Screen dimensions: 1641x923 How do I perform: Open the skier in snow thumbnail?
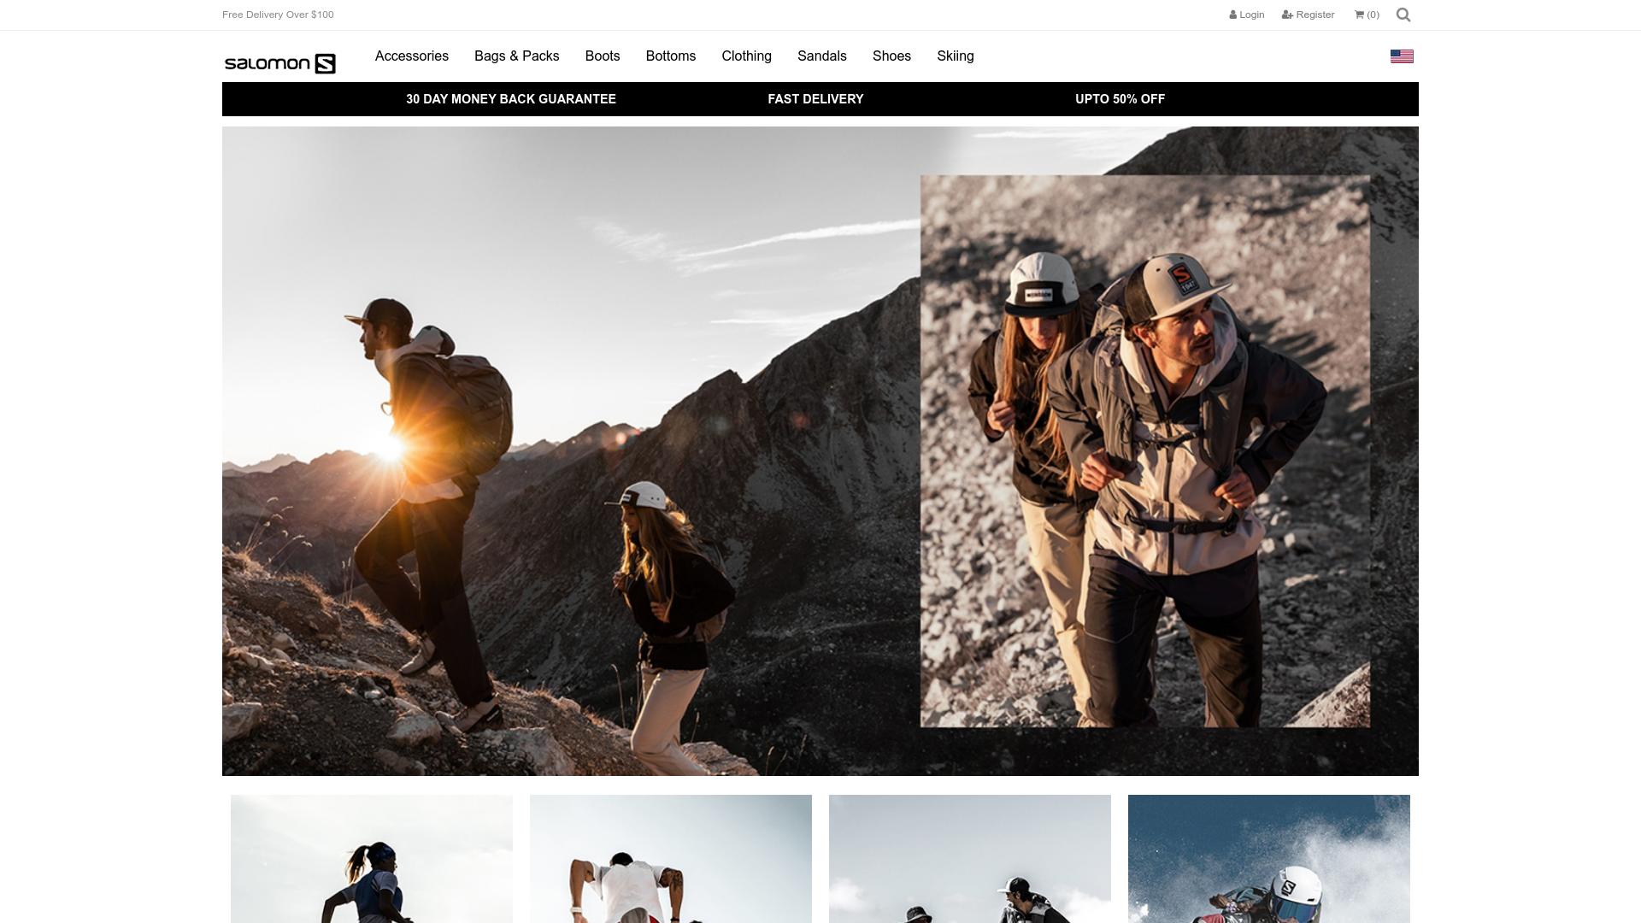click(1268, 859)
